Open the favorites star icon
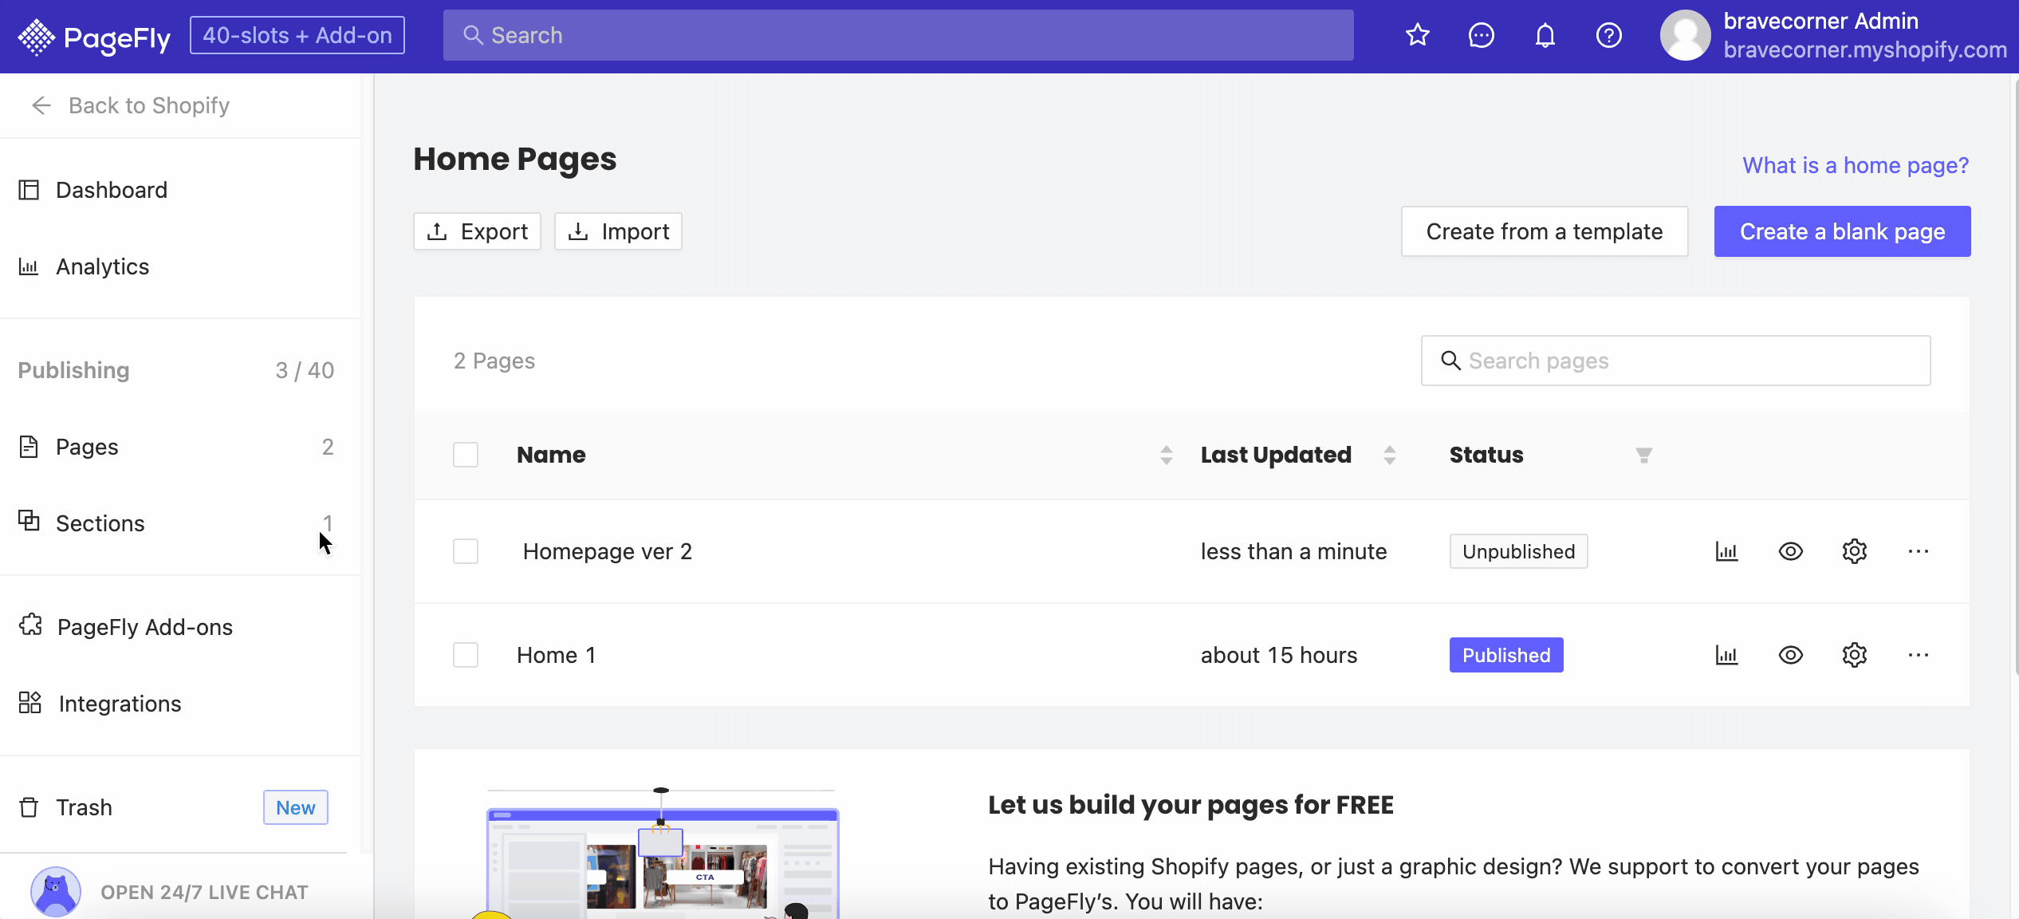 point(1417,35)
